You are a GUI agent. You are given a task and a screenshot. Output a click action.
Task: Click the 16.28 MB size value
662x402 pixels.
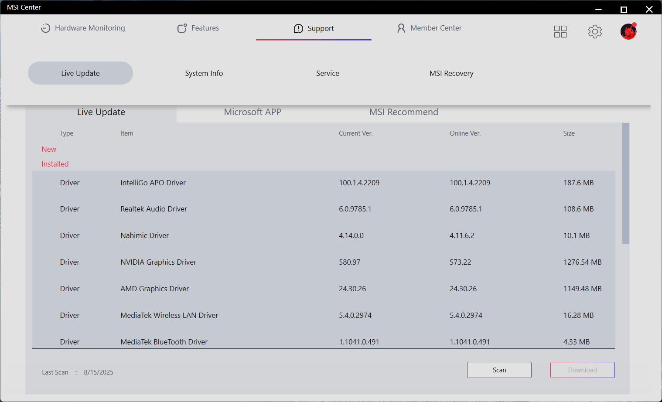[579, 315]
